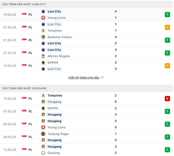Click the Tanjong Pagar club logo
Screen dimensions: 174x156
[43, 134]
